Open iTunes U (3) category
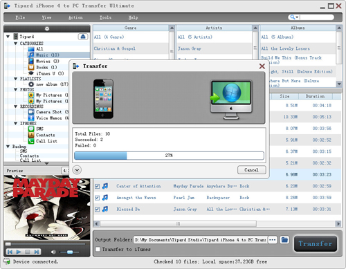The height and width of the screenshot is (269, 346). tap(50, 73)
